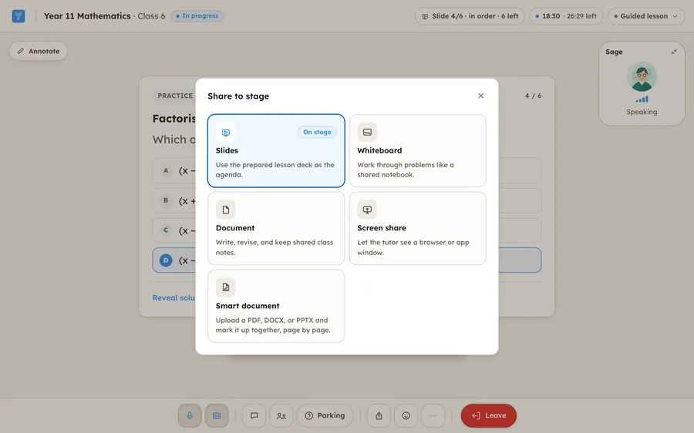This screenshot has width=694, height=433.
Task: Click the On stage badge
Action: click(317, 132)
